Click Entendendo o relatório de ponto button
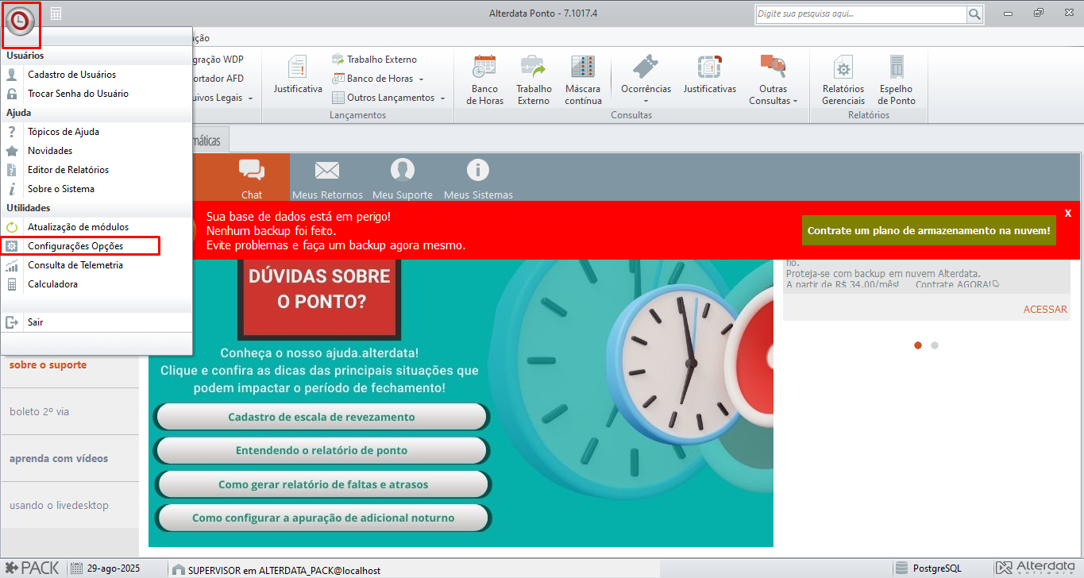The image size is (1084, 578). click(x=321, y=450)
